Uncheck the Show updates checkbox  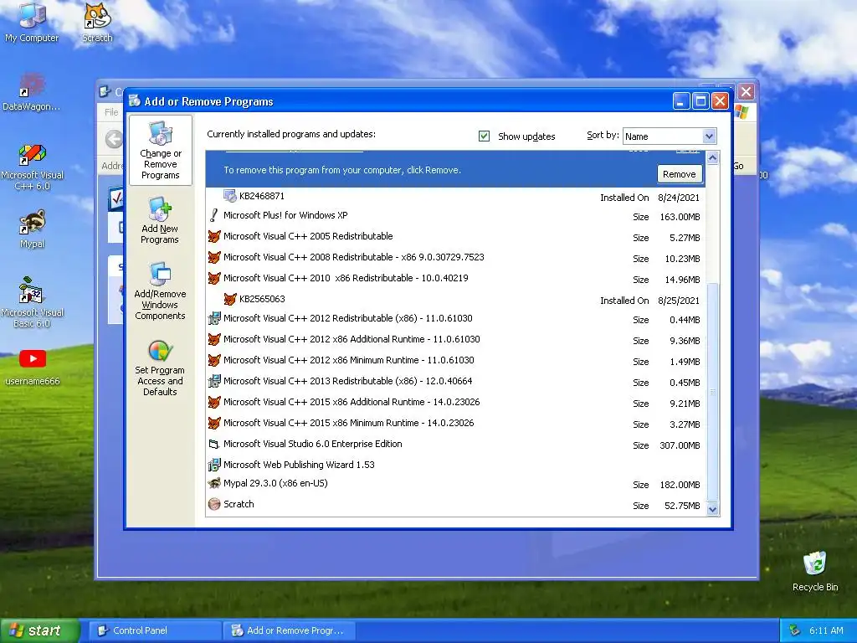tap(484, 136)
